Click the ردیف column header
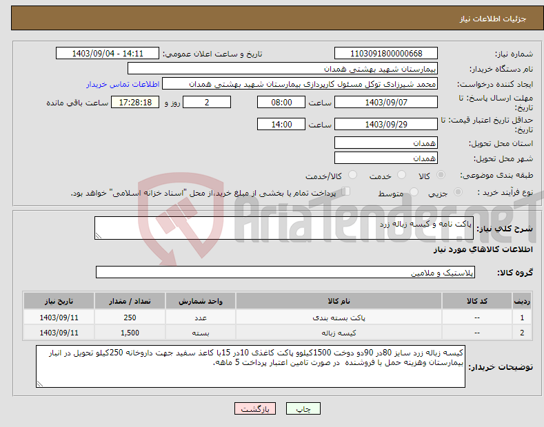This screenshot has height=427, width=544. pos(522,301)
